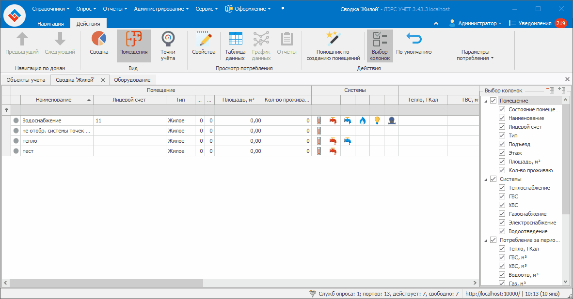Viewport: 573px width, 299px height.
Task: Uncheck the Лицевой счет column checkbox
Action: (x=502, y=127)
